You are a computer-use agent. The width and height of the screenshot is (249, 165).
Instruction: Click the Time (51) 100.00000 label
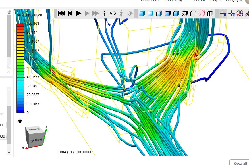[x=75, y=152]
